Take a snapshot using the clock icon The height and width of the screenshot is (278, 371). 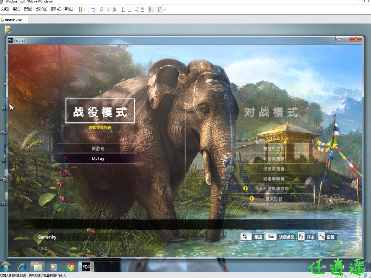[x=102, y=9]
